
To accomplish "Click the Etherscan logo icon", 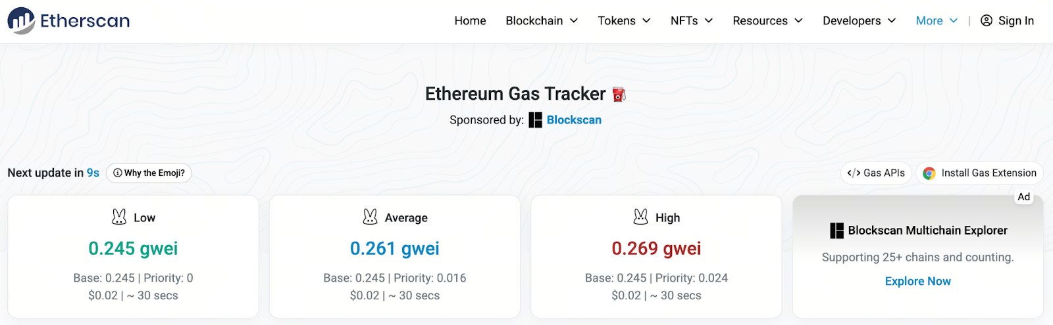I will pos(21,21).
